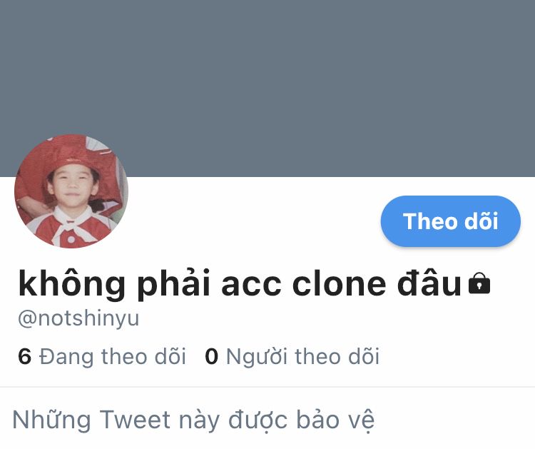535x449 pixels.
Task: Click the "Người theo dõi" label text
Action: [303, 356]
